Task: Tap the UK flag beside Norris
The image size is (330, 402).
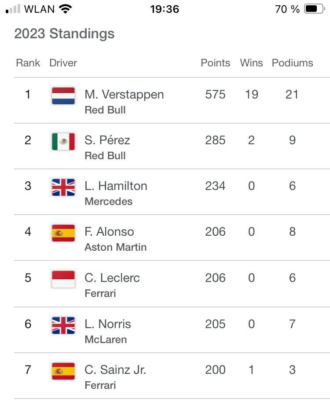Action: click(63, 325)
